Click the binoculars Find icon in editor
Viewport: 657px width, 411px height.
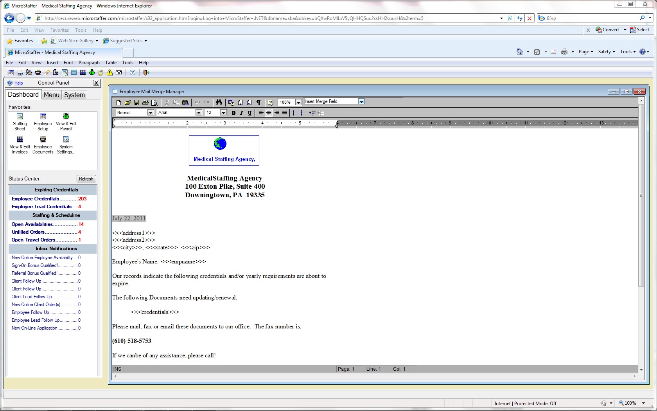click(x=219, y=103)
